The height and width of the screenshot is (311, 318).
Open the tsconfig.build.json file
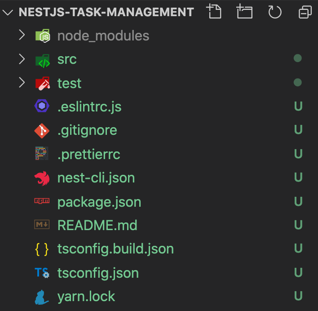pos(115,249)
